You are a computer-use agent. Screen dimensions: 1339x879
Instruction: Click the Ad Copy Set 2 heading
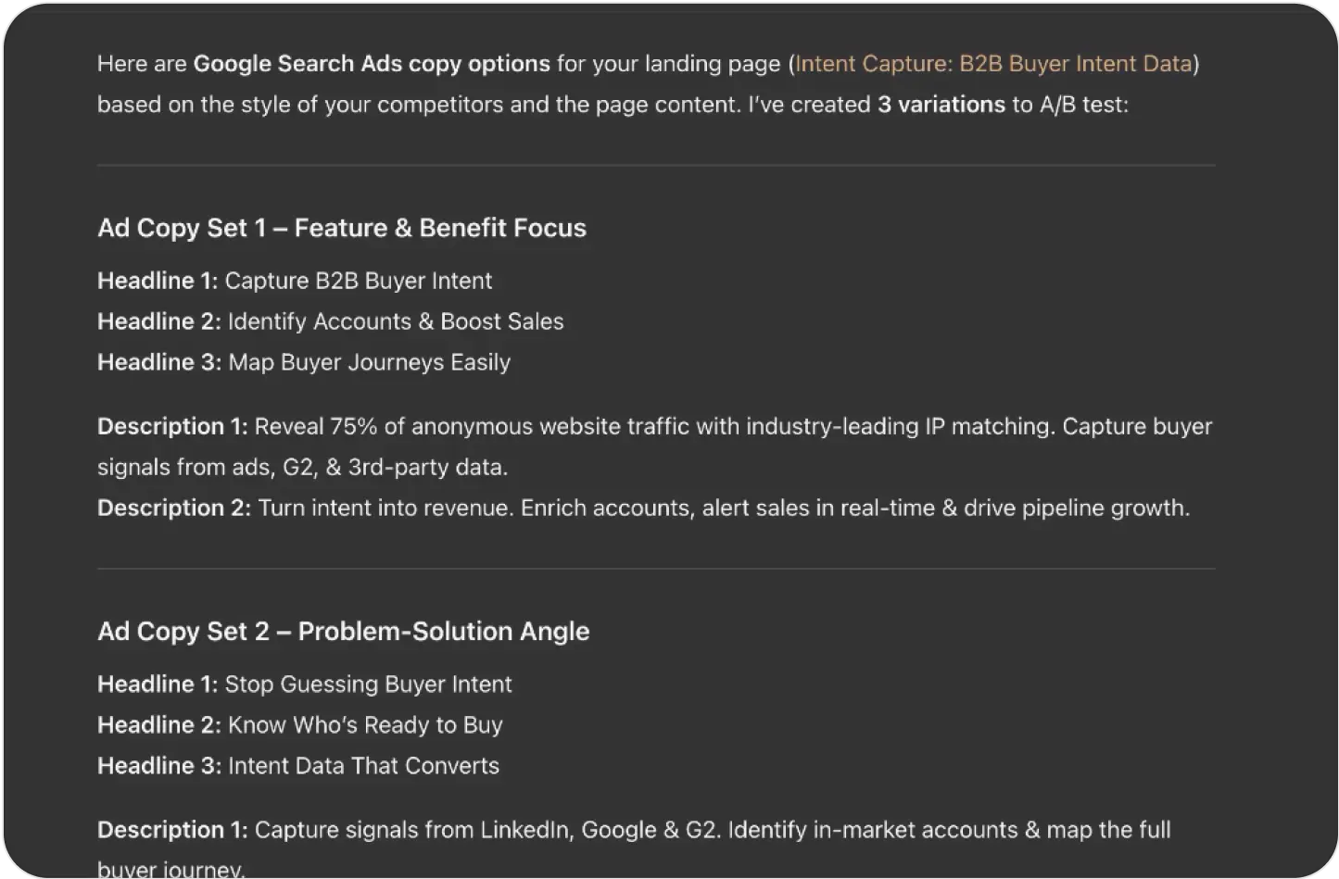pyautogui.click(x=343, y=631)
